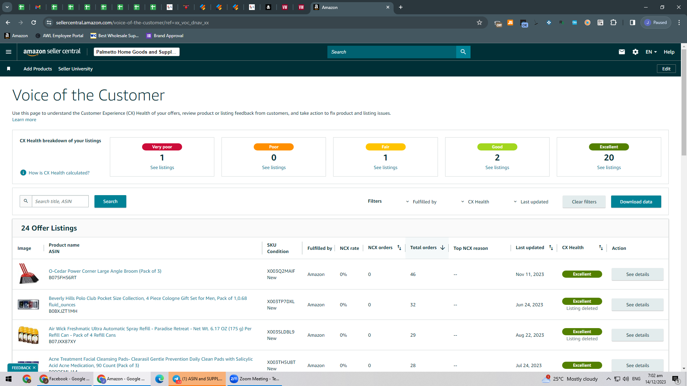The image size is (687, 386).
Task: Close the FEEDBACK widget with X
Action: 34,368
